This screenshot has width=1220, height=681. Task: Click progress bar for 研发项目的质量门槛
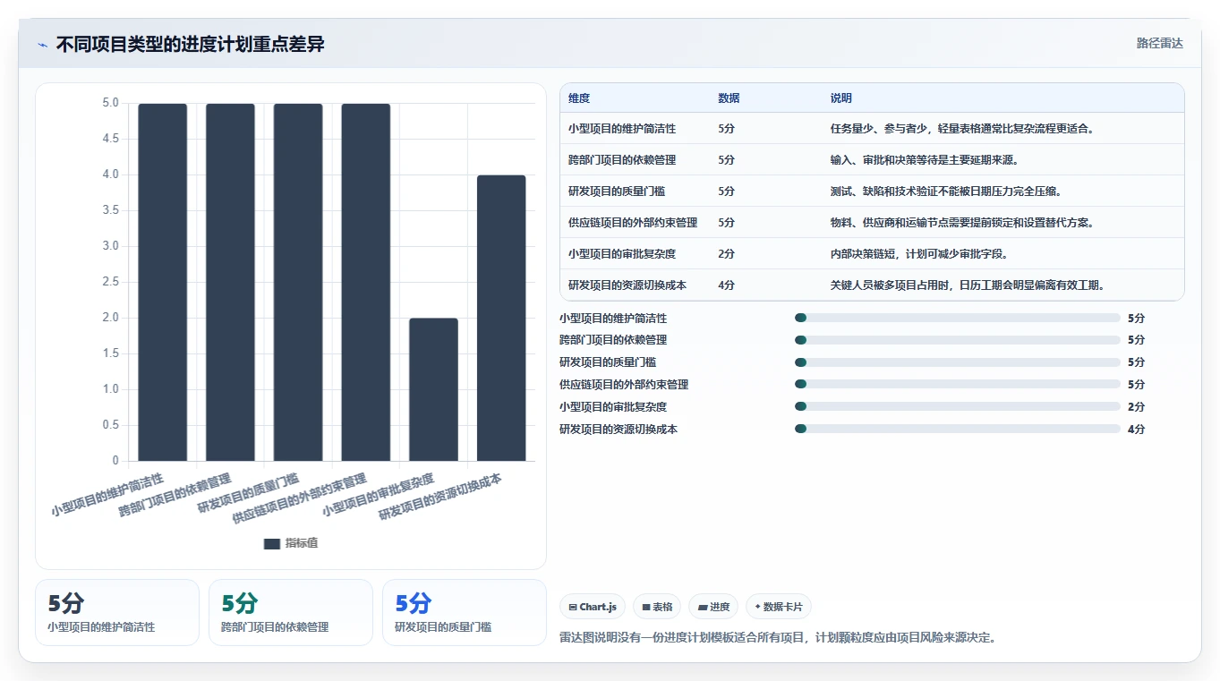point(957,362)
